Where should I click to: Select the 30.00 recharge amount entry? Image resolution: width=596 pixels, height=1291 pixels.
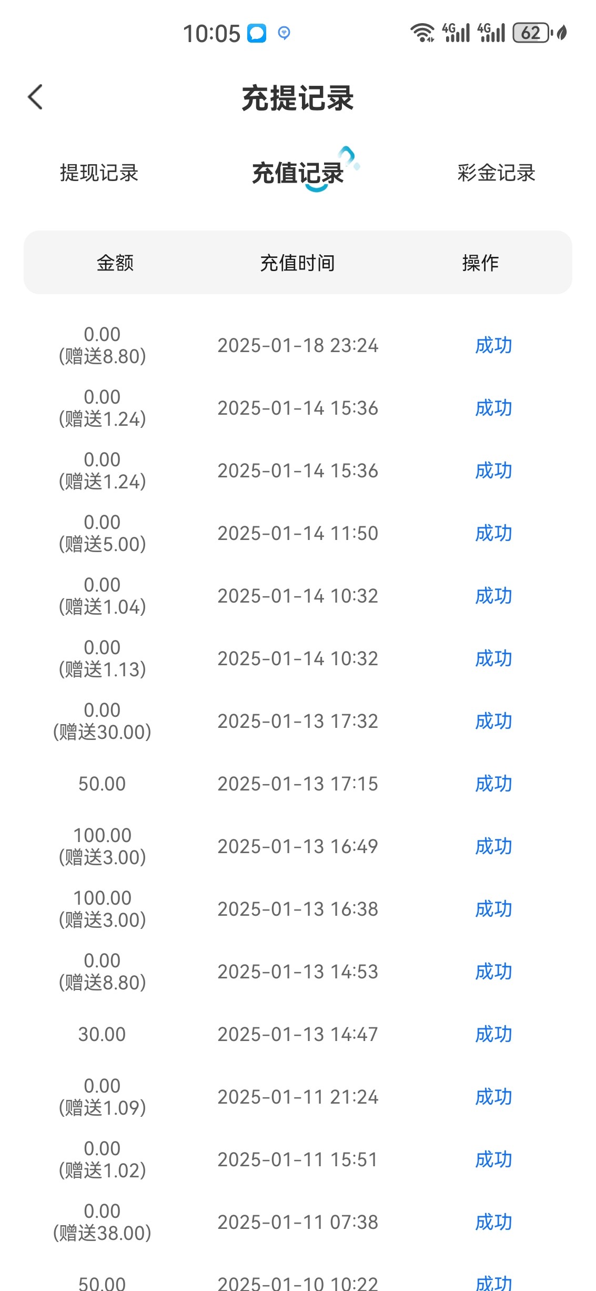pyautogui.click(x=102, y=1034)
